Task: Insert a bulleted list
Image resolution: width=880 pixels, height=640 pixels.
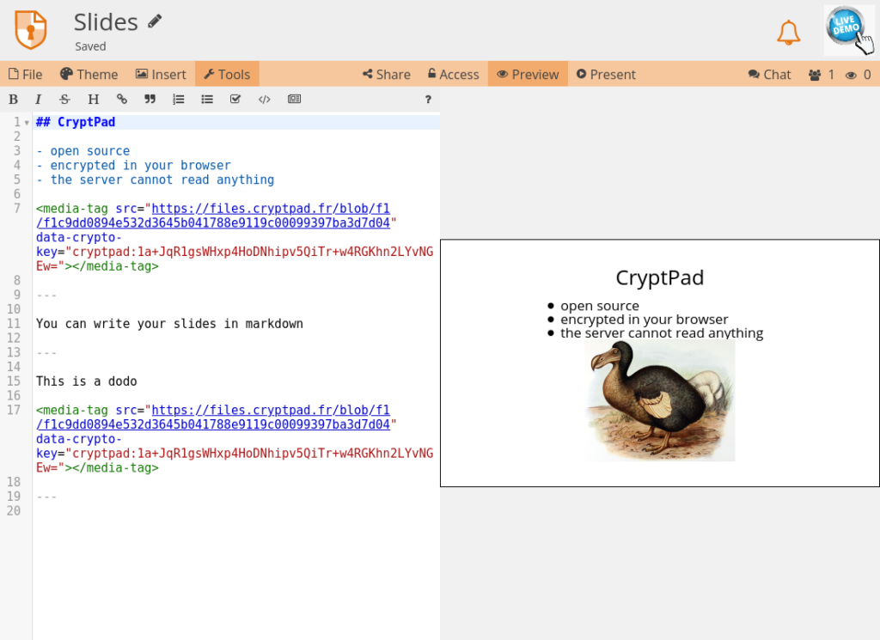Action: point(207,100)
